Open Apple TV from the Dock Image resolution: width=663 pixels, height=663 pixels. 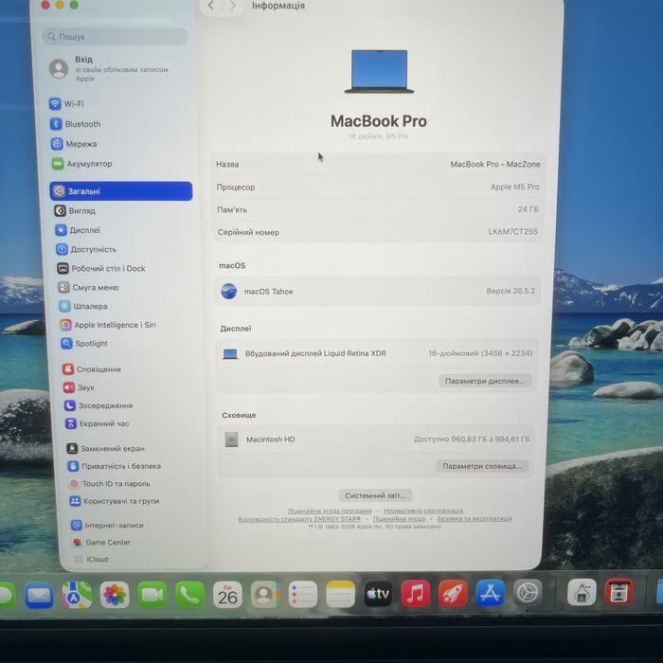click(x=378, y=594)
